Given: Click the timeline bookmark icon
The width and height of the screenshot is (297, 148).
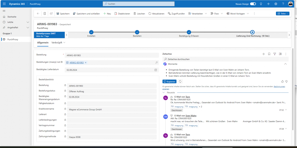Looking at the screenshot, I should tap(269, 54).
